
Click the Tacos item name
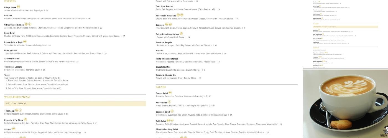pos(7,75)
